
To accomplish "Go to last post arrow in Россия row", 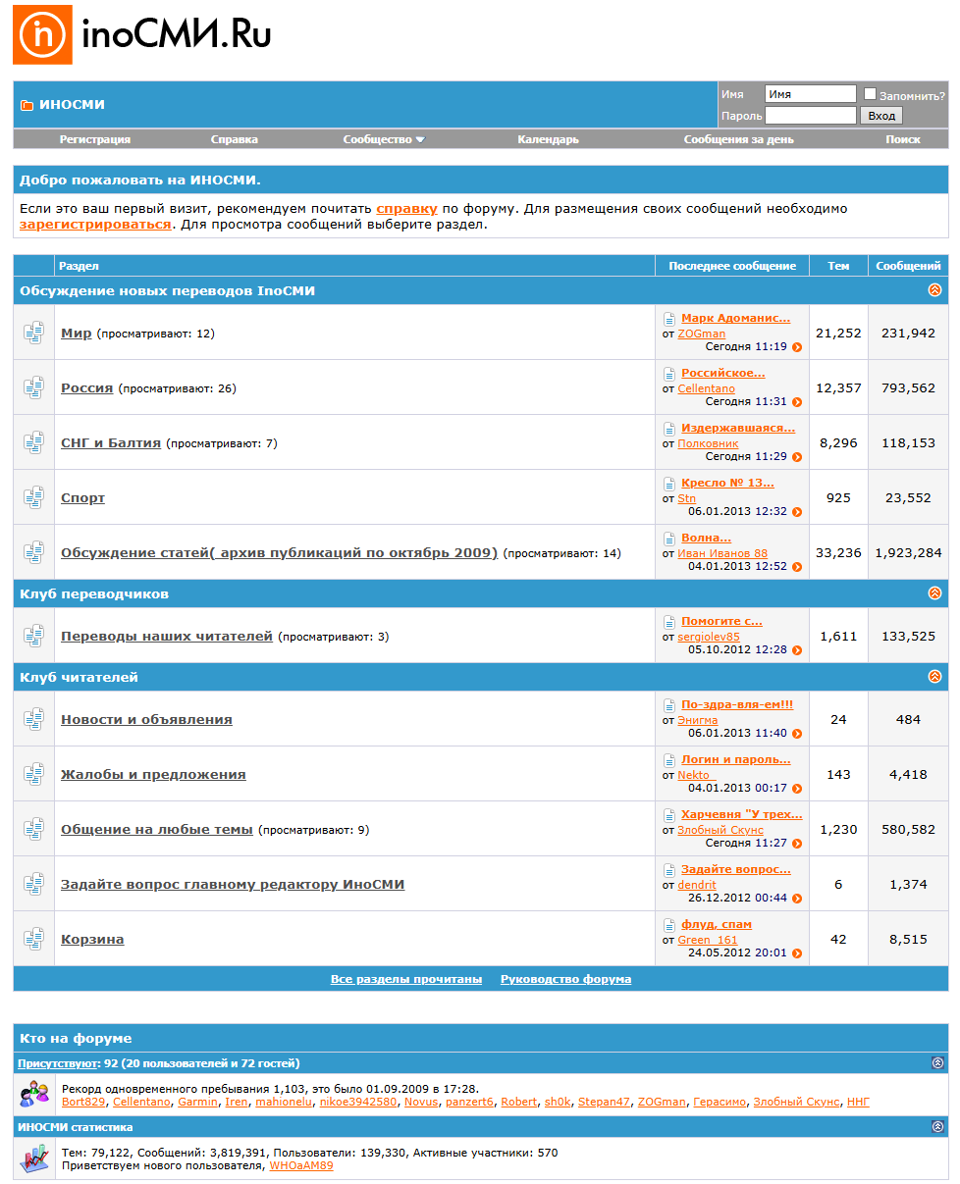I will tap(797, 402).
